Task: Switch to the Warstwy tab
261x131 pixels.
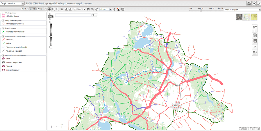Action: pyautogui.click(x=24, y=9)
